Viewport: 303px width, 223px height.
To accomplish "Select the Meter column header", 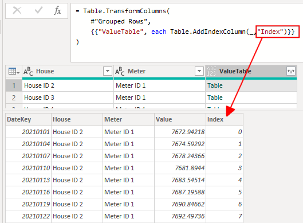I will tap(159, 71).
